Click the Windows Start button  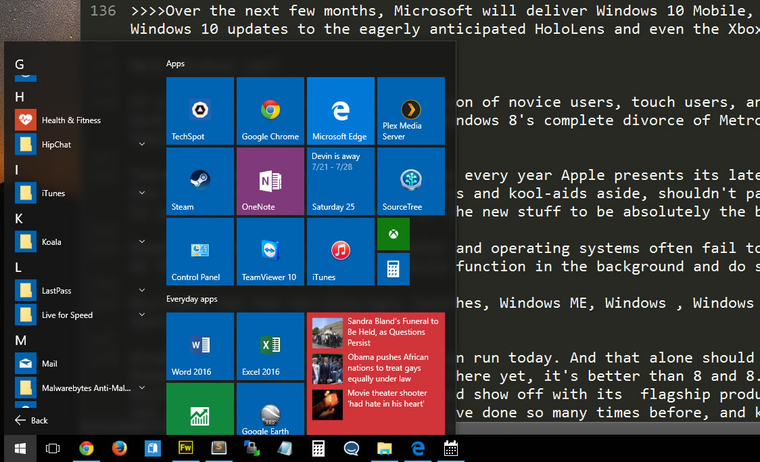20,448
